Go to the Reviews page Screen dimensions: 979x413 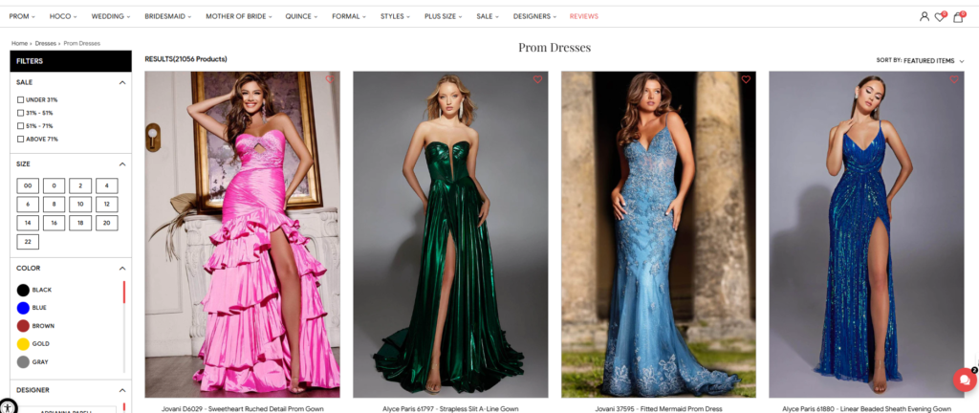click(584, 16)
